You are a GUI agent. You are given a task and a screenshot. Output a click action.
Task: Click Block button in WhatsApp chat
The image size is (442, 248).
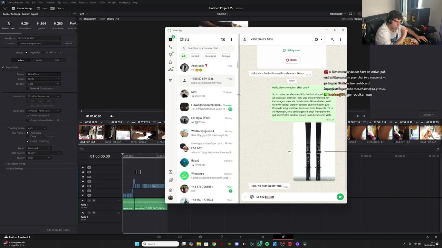tap(291, 60)
